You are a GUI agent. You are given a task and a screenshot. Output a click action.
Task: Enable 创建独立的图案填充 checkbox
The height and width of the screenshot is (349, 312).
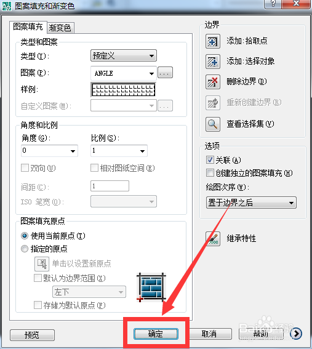point(210,173)
